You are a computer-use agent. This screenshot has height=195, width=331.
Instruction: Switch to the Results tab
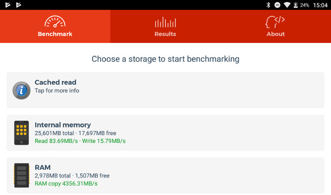pyautogui.click(x=165, y=26)
